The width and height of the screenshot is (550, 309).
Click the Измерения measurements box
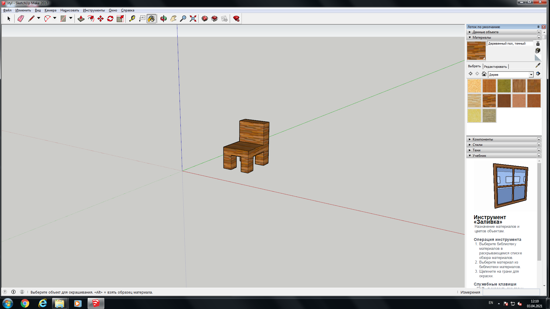tap(511, 292)
